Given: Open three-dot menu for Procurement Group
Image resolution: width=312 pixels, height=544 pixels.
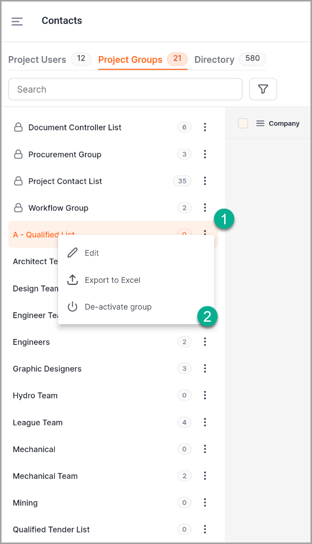Looking at the screenshot, I should coord(205,154).
